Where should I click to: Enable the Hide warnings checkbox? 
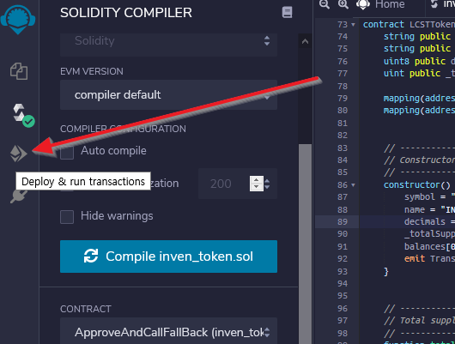coord(67,217)
